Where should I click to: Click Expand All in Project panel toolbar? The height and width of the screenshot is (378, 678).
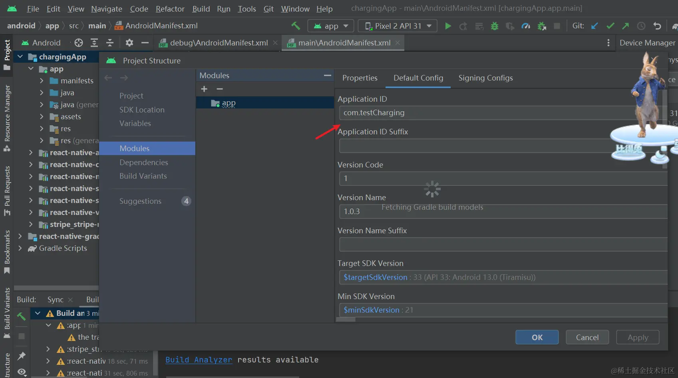tap(94, 43)
